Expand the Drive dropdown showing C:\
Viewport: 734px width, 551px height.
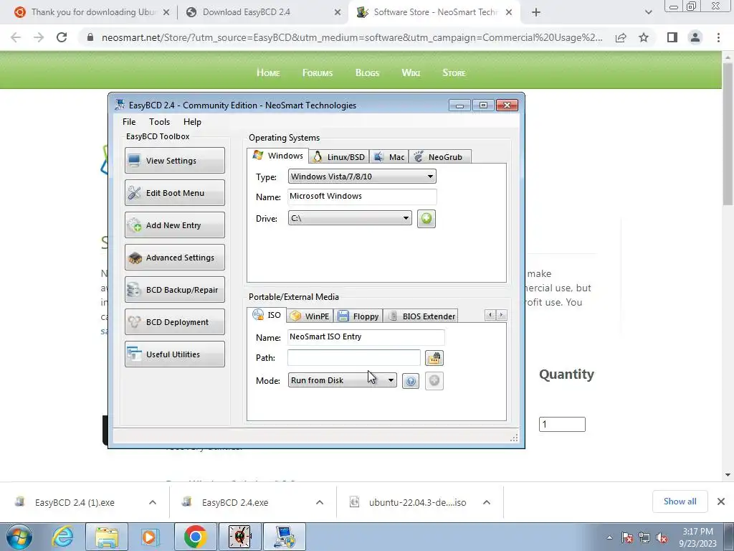(x=350, y=218)
